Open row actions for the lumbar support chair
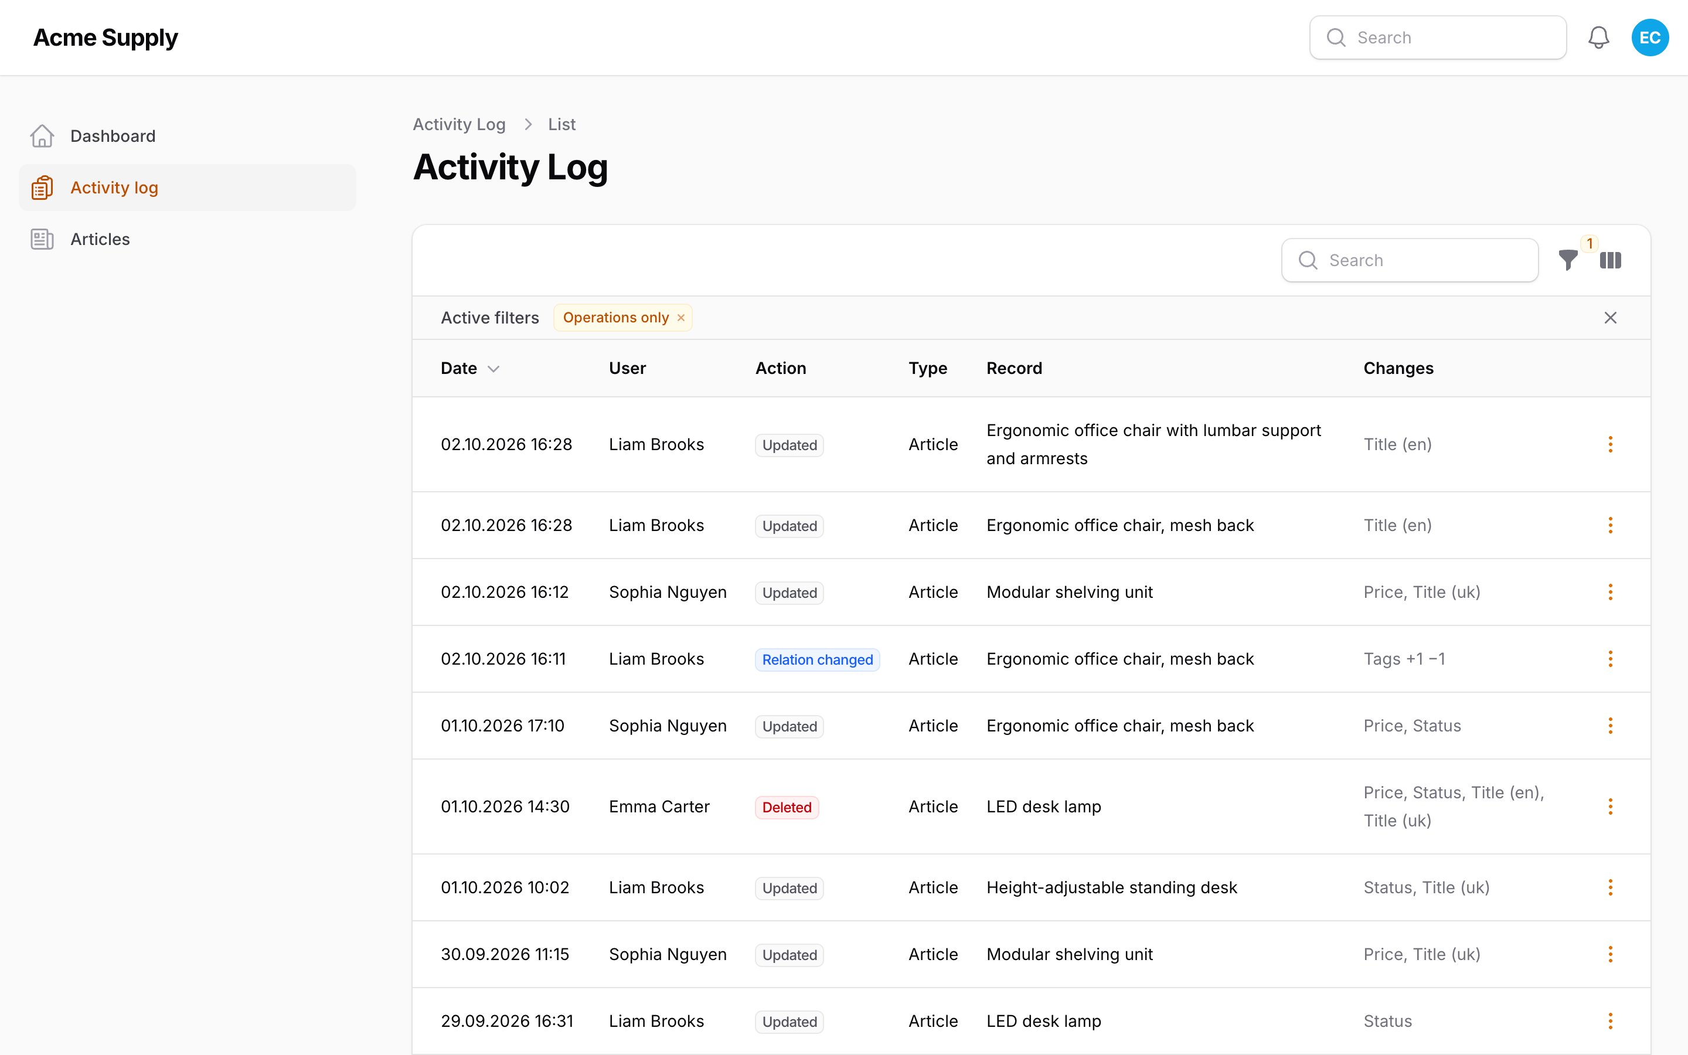The width and height of the screenshot is (1688, 1055). tap(1610, 444)
